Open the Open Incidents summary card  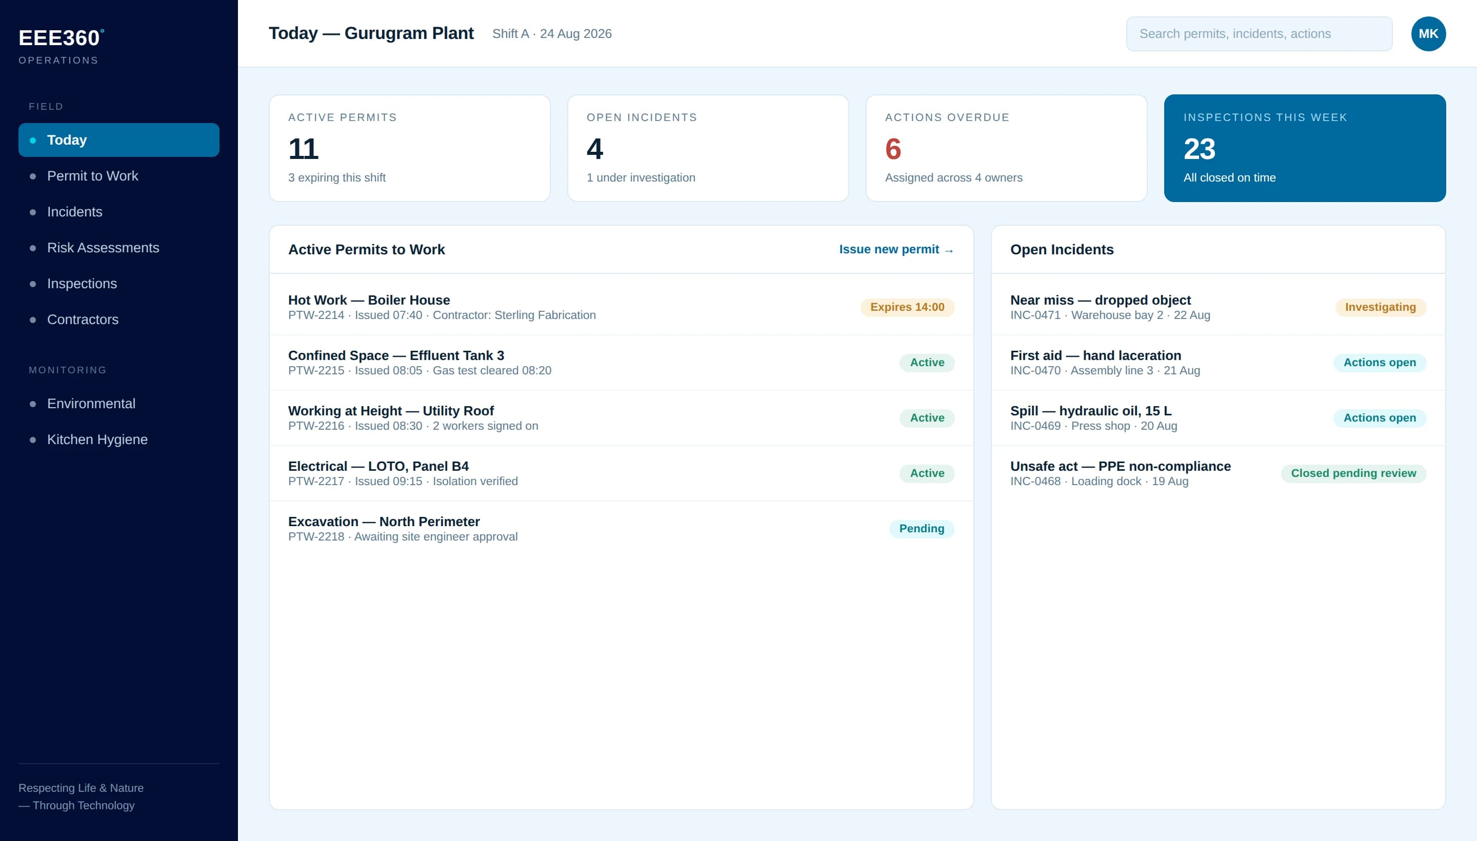pos(708,148)
